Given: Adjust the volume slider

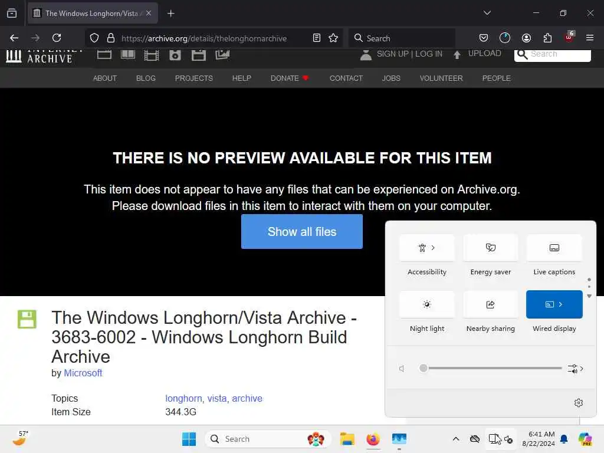Looking at the screenshot, I should coord(490,368).
